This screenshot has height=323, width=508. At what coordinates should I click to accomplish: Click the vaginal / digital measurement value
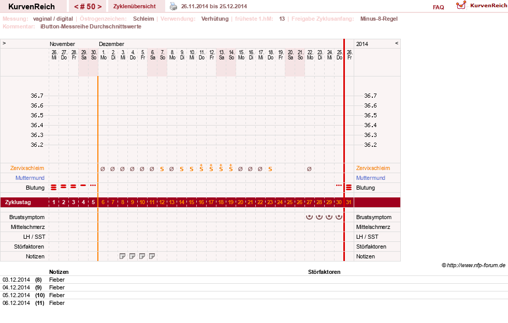coord(53,19)
